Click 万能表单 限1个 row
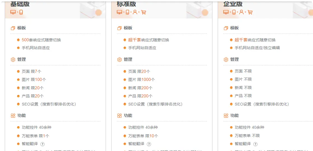Image resolution: width=313 pixels, height=151 pixels. tap(35, 136)
